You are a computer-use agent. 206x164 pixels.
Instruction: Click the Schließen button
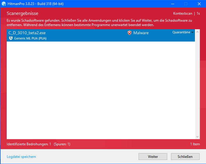tap(185, 156)
